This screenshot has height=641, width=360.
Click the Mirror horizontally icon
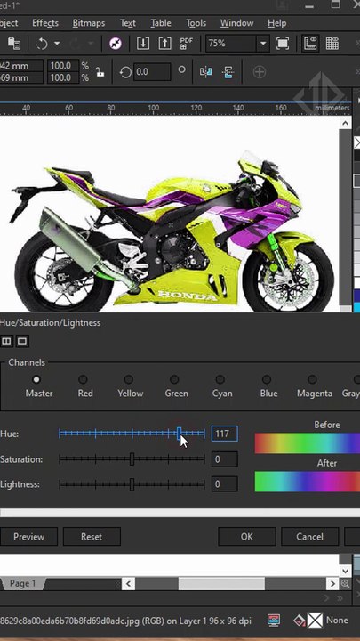pos(205,72)
